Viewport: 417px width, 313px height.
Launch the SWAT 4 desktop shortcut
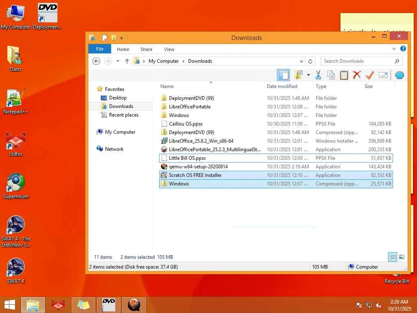(x=16, y=271)
